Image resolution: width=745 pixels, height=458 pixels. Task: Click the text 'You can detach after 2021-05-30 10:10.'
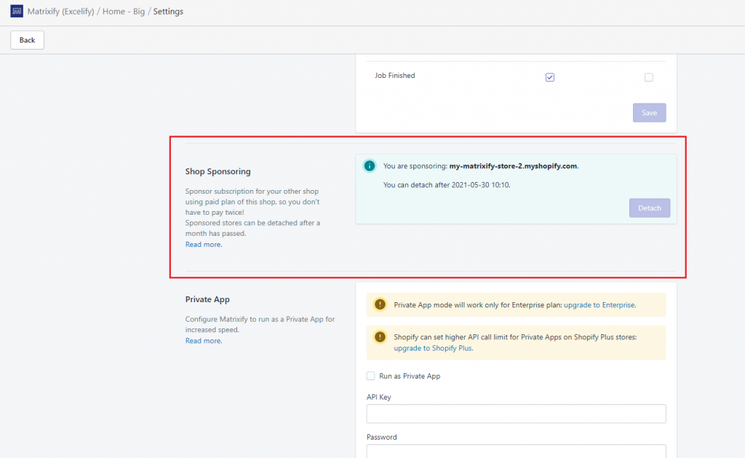(x=447, y=185)
